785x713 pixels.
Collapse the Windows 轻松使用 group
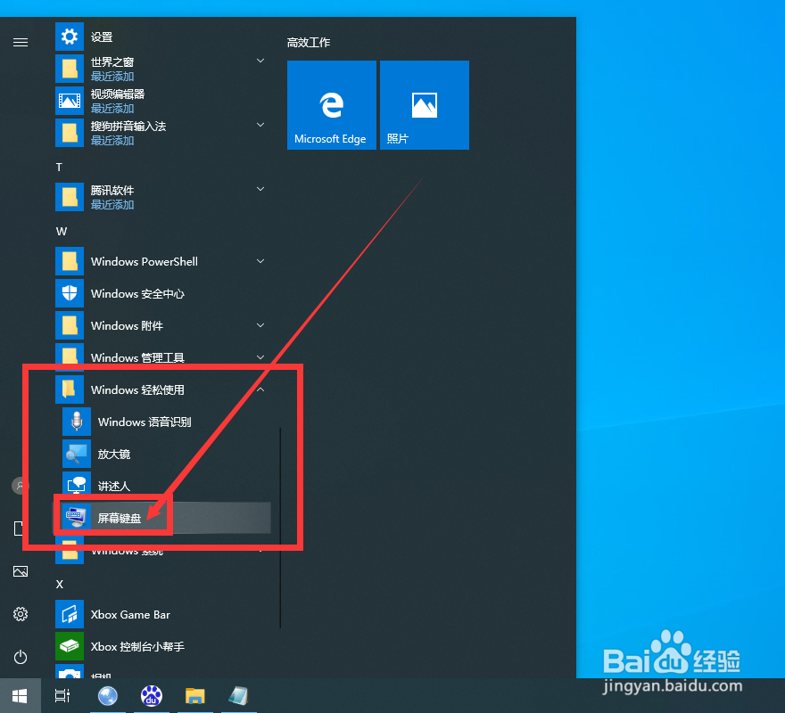[x=260, y=389]
